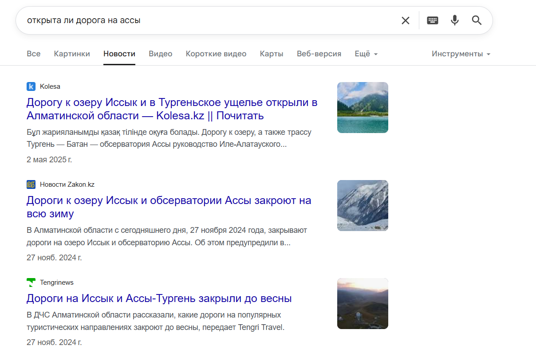Click the magnifying glass search icon
Viewport: 536px width, 361px height.
[x=477, y=20]
